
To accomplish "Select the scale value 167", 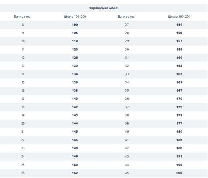I will click(179, 91).
